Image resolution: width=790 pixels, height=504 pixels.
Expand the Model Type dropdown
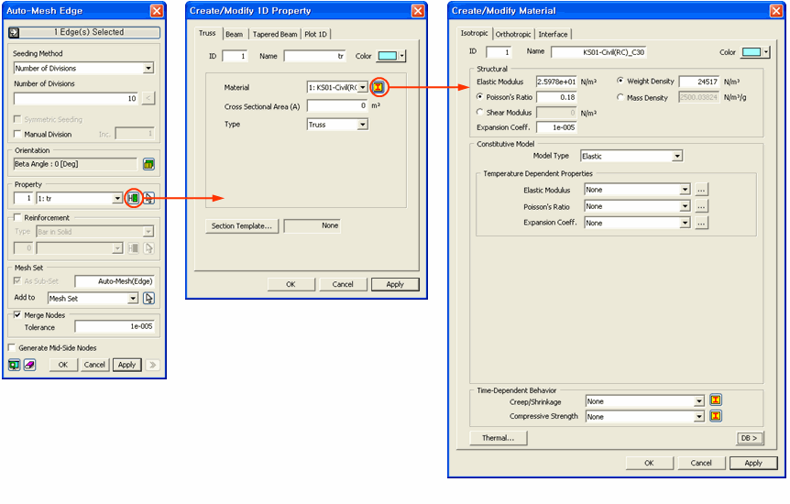click(x=677, y=156)
